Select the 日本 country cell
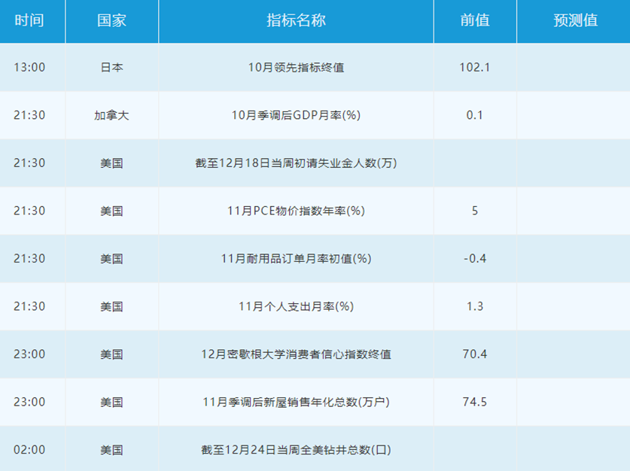 (x=111, y=67)
